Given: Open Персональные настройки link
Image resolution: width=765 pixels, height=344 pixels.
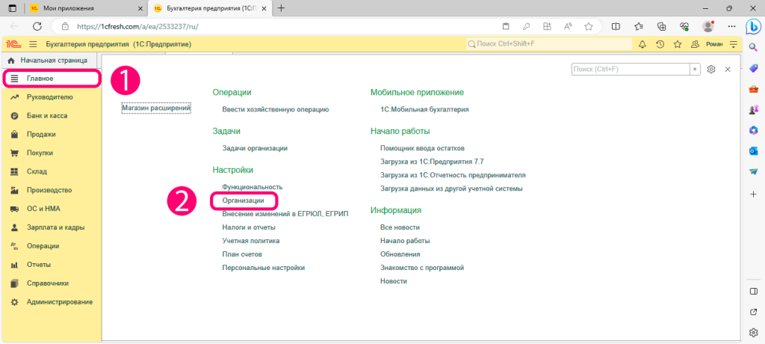Looking at the screenshot, I should (x=264, y=268).
